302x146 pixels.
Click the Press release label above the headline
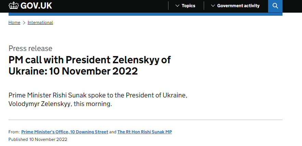coord(30,48)
